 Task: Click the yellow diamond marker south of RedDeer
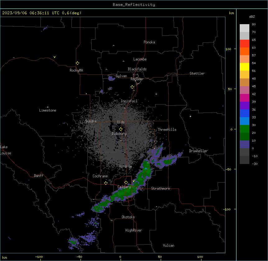(132, 87)
